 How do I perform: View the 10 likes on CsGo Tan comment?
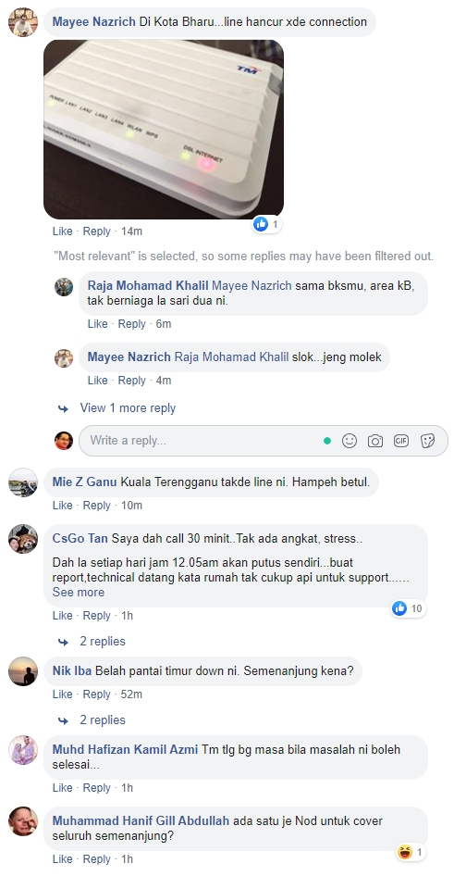point(409,608)
